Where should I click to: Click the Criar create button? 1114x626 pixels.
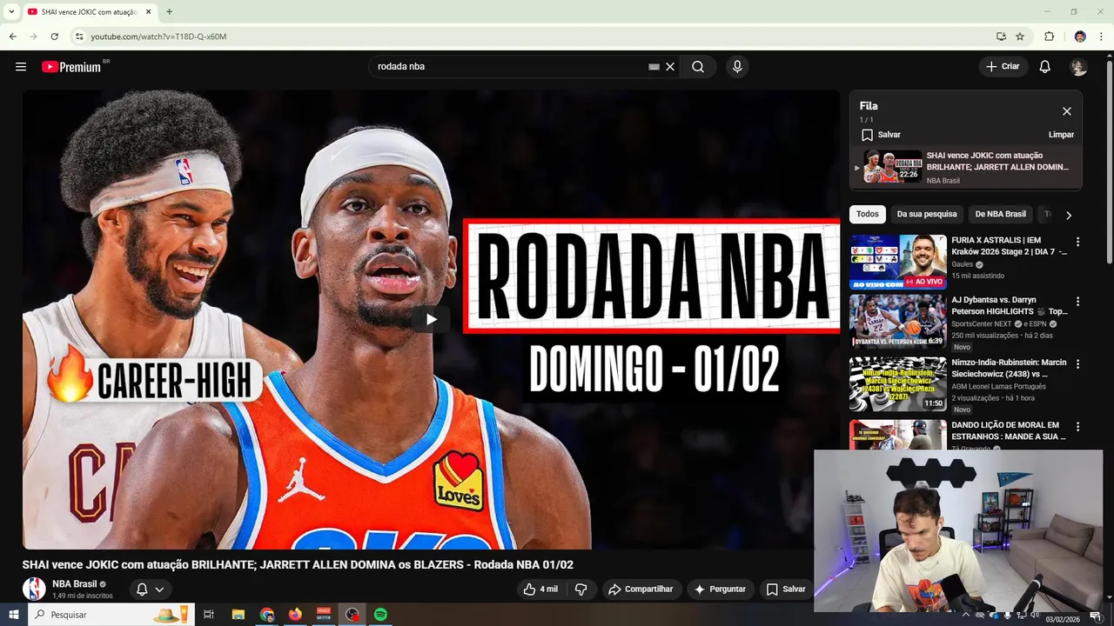pyautogui.click(x=1003, y=67)
